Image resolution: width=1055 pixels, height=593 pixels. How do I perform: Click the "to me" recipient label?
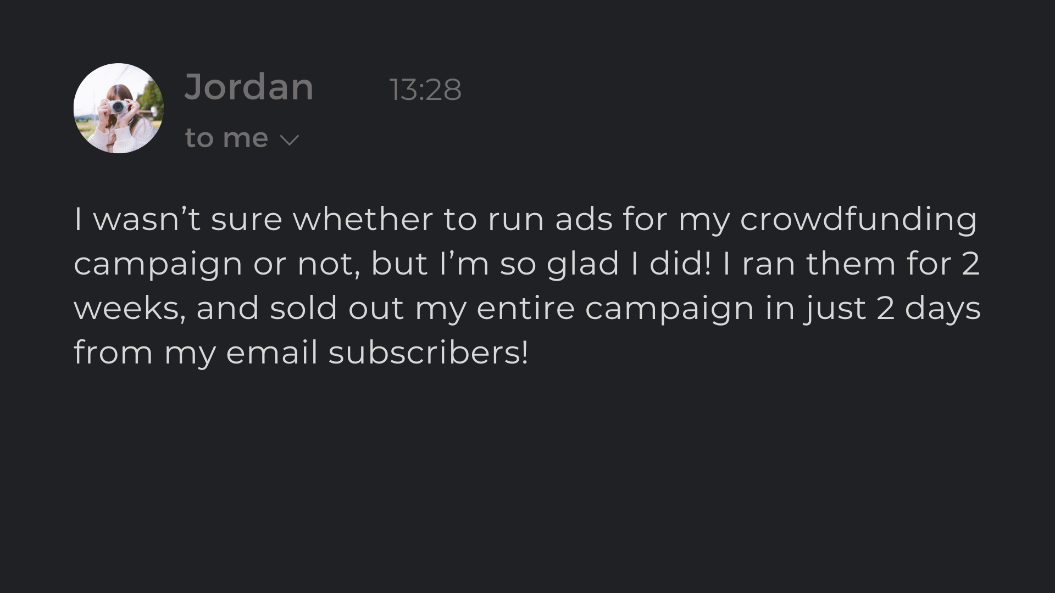[x=226, y=138]
